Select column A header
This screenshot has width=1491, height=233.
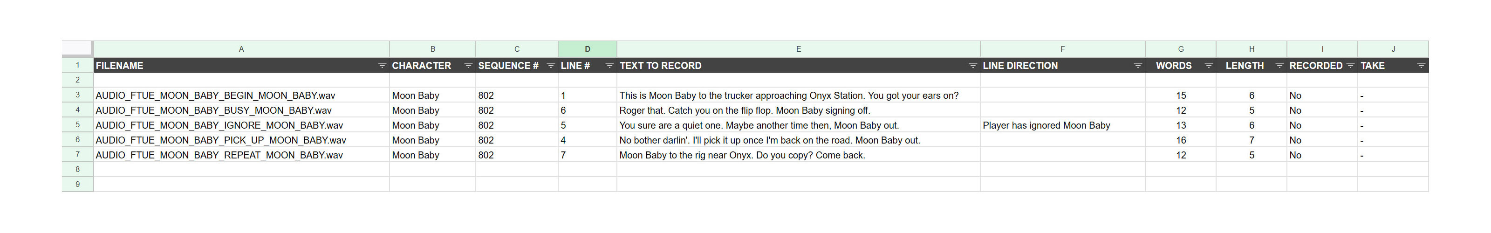click(241, 49)
